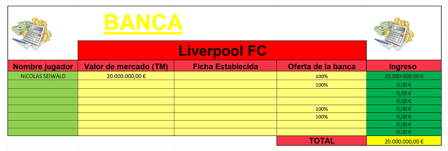Click the first row Ficha Establecida cell
Image resolution: width=448 pixels, height=151 pixels.
tap(225, 76)
